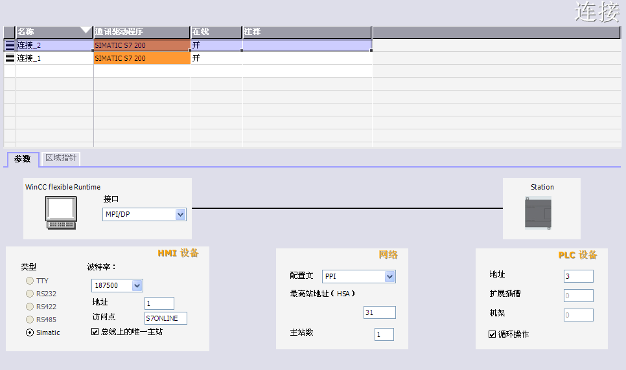The width and height of the screenshot is (626, 370).
Task: Select the RS232 type radio button
Action: pos(30,294)
